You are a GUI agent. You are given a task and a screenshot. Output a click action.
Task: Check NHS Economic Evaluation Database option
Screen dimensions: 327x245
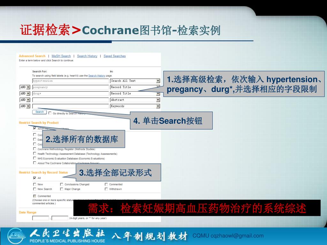click(x=34, y=158)
